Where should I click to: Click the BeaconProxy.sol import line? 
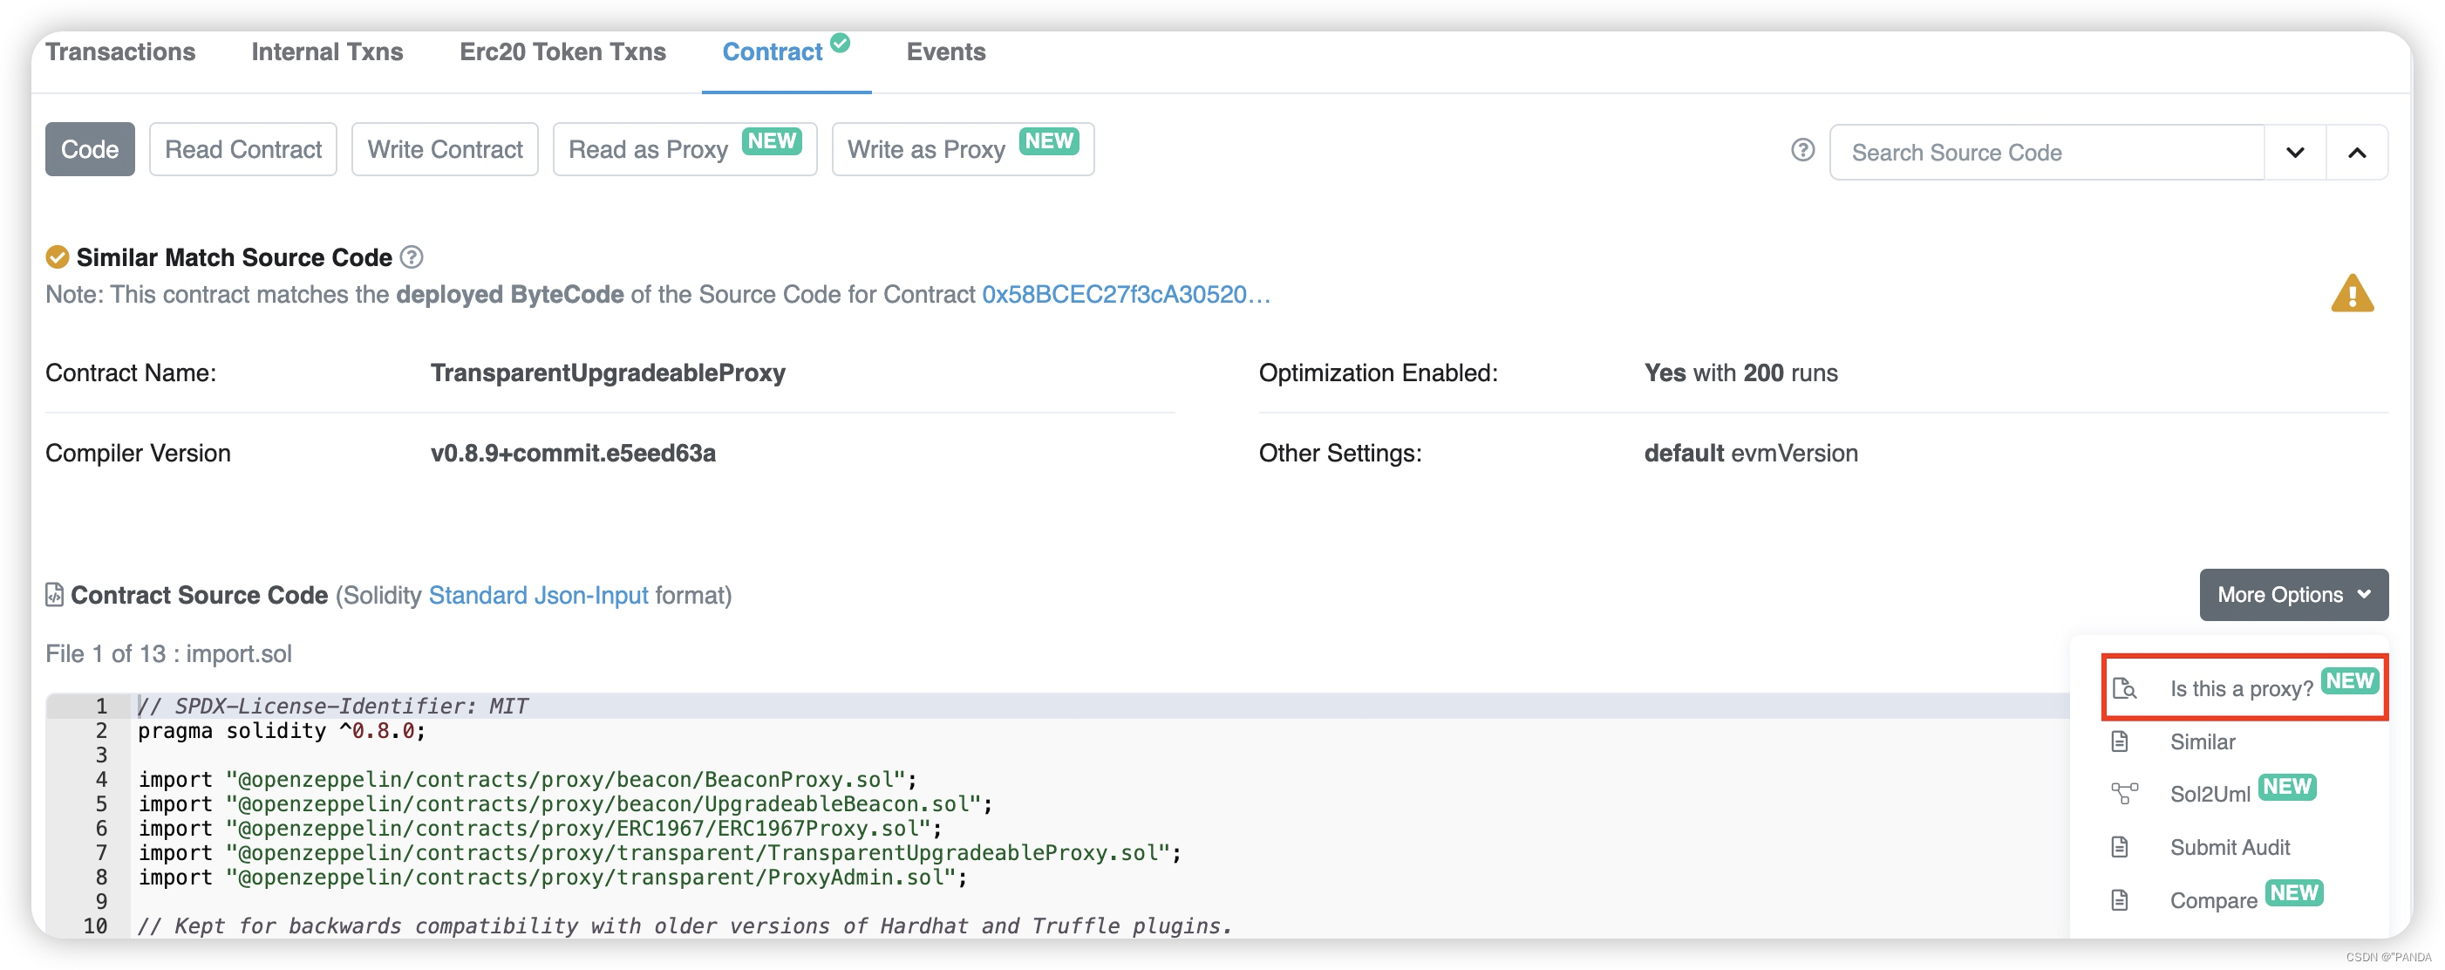click(528, 778)
